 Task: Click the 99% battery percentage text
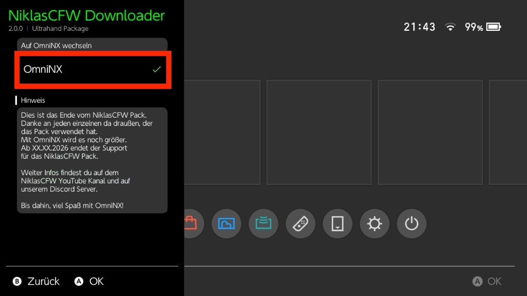coord(474,27)
